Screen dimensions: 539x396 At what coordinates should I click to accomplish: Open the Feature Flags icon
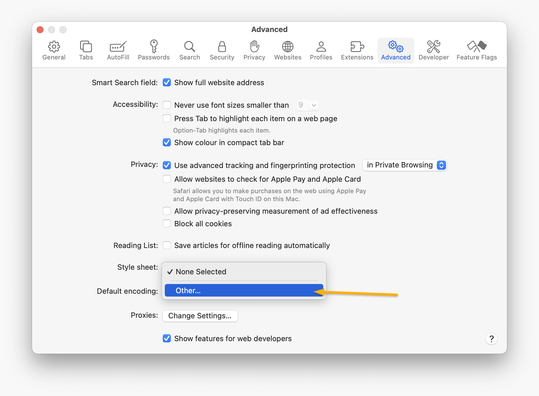click(477, 46)
